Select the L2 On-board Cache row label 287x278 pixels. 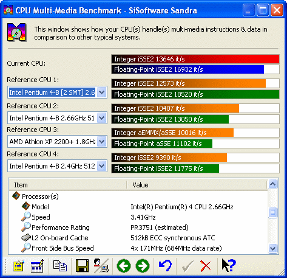click(x=60, y=238)
